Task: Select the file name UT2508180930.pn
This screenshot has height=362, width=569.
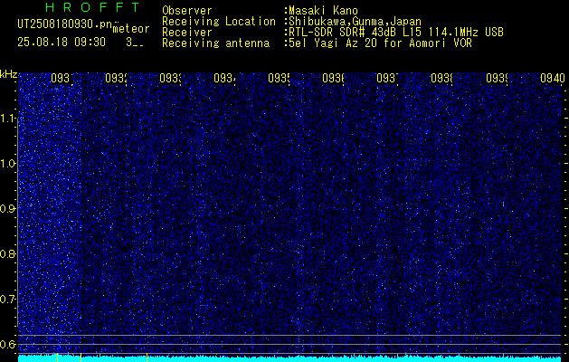Action: coord(65,24)
